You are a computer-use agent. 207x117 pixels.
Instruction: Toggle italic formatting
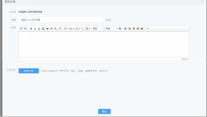[35, 29]
